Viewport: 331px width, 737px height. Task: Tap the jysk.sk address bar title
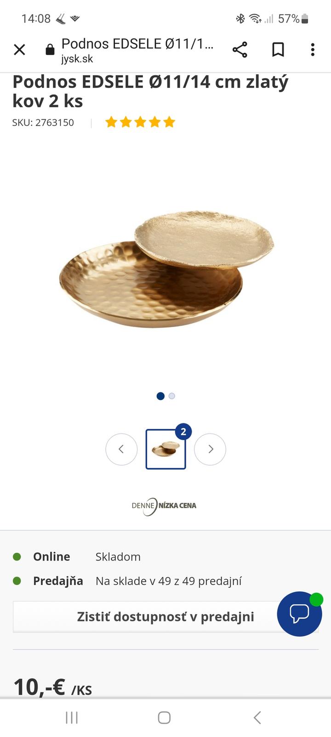(x=137, y=50)
